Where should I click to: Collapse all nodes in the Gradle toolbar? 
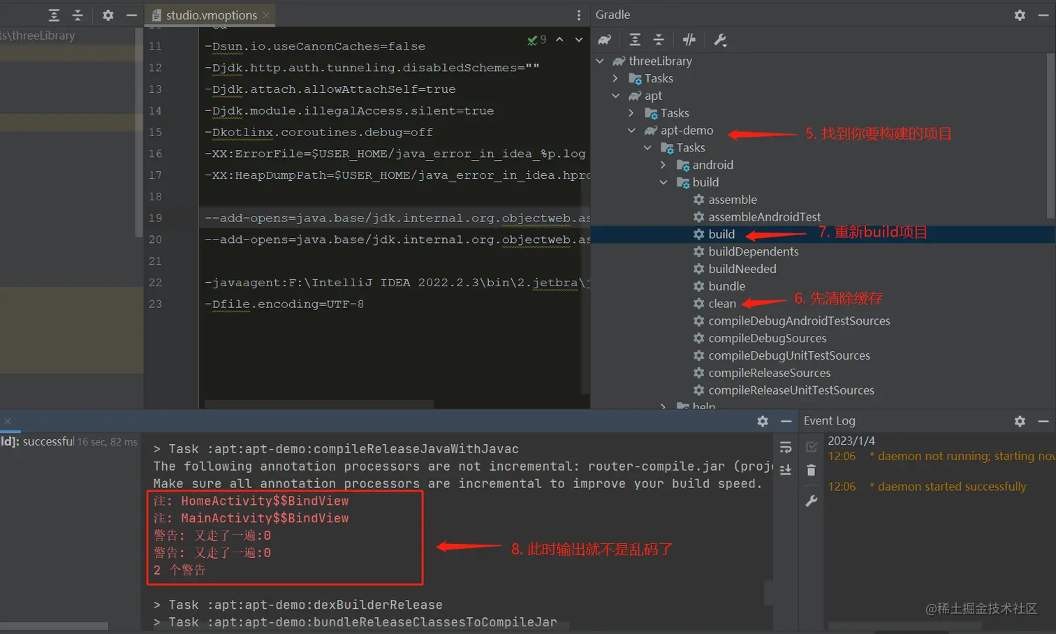659,40
